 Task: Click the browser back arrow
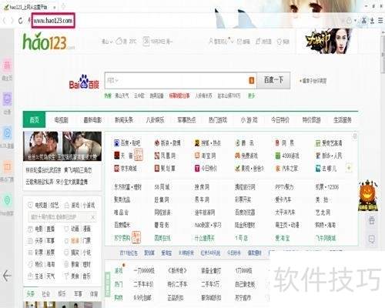tap(5, 21)
